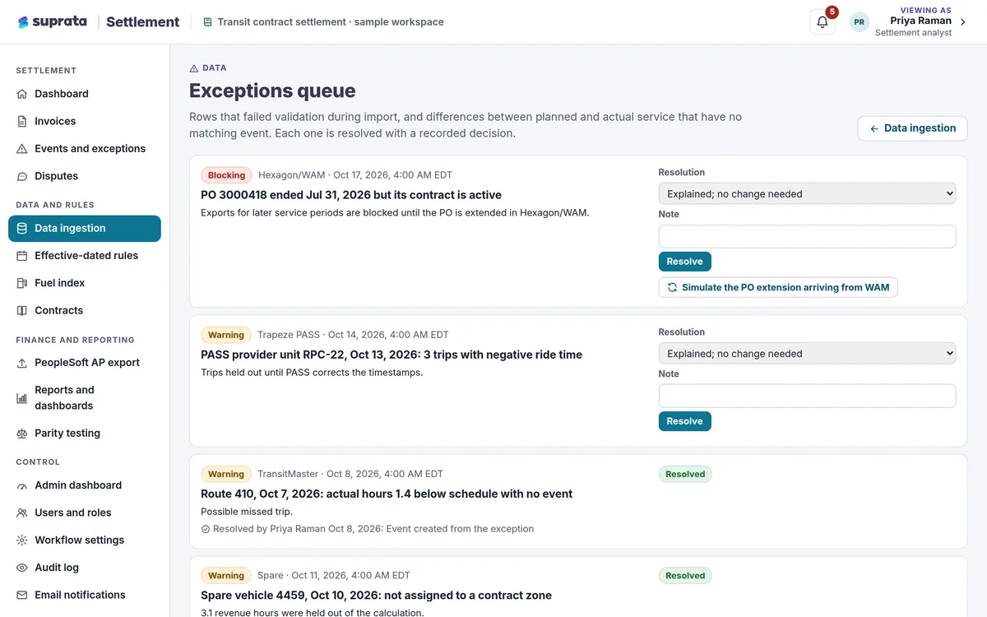Image resolution: width=987 pixels, height=617 pixels.
Task: Click the Events and exceptions warning icon
Action: tap(22, 149)
